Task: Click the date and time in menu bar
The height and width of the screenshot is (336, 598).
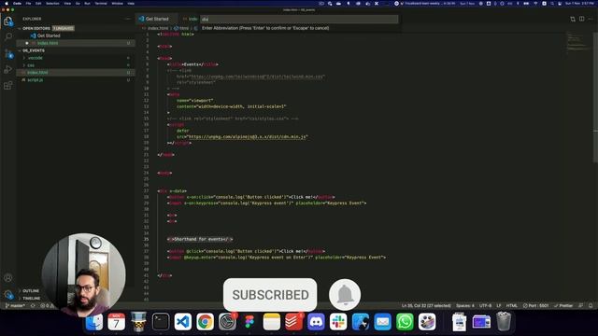Action: tap(579, 4)
